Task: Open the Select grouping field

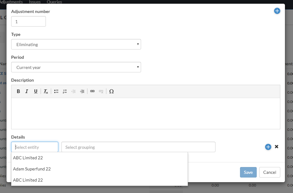Action: (138, 147)
